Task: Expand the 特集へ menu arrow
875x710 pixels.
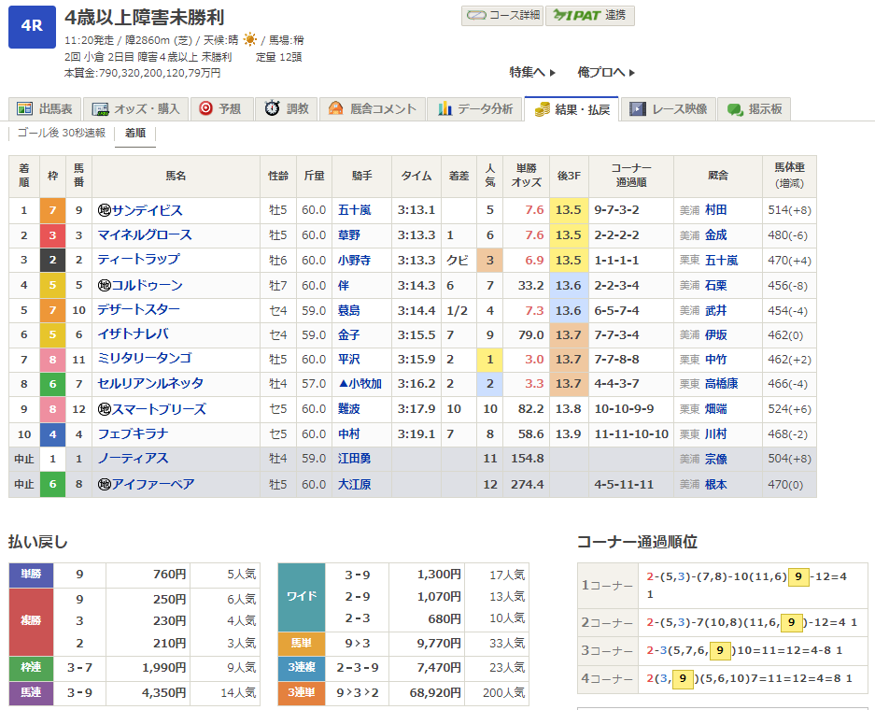Action: (553, 73)
